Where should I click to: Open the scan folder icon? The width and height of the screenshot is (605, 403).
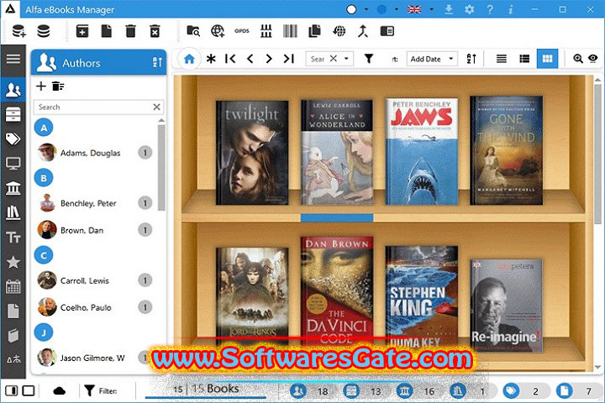tap(193, 31)
